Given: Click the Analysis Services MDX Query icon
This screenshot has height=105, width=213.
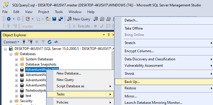Looking at the screenshot, I should [x=102, y=19].
